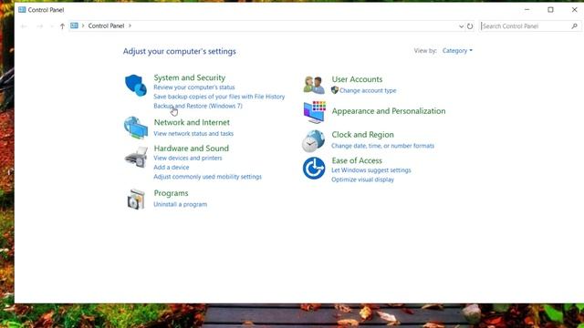Open Appearance and Personalization monitor icon
The height and width of the screenshot is (328, 584).
click(x=314, y=112)
